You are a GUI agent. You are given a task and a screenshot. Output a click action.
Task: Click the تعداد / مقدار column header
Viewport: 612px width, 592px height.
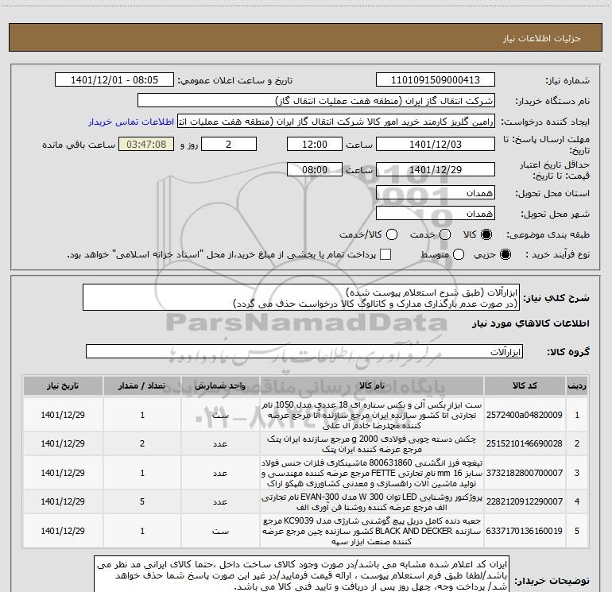pyautogui.click(x=142, y=385)
